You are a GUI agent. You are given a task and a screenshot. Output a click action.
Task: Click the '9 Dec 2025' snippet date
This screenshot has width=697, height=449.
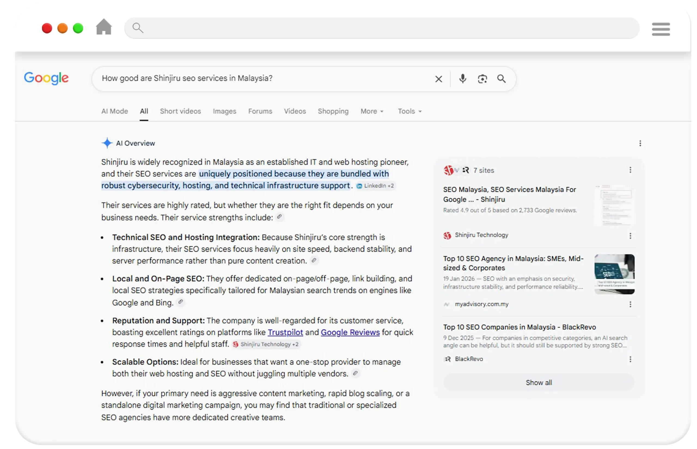(x=458, y=338)
